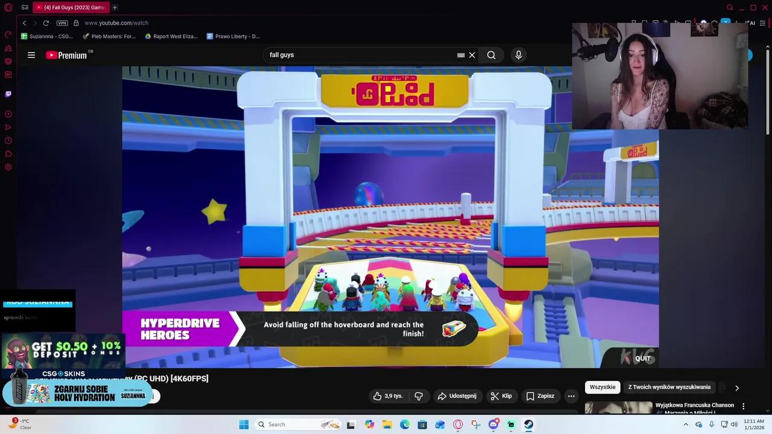The height and width of the screenshot is (434, 772).
Task: Open Microsoft Edge from the taskbar
Action: pos(405,424)
